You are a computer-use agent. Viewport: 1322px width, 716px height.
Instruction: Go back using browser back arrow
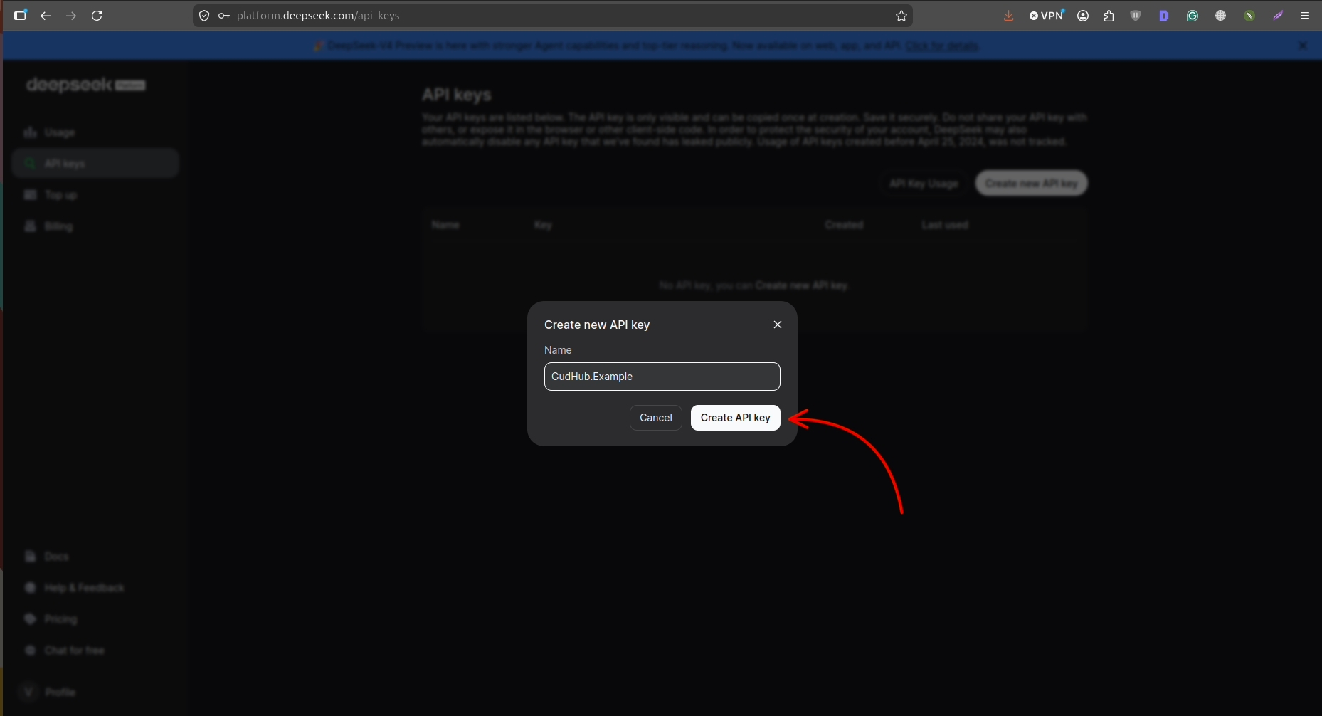click(46, 16)
